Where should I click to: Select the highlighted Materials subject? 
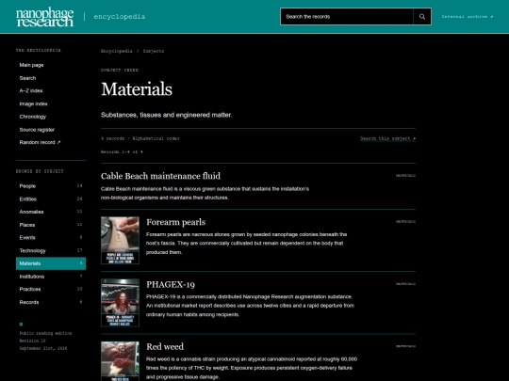[x=51, y=263]
